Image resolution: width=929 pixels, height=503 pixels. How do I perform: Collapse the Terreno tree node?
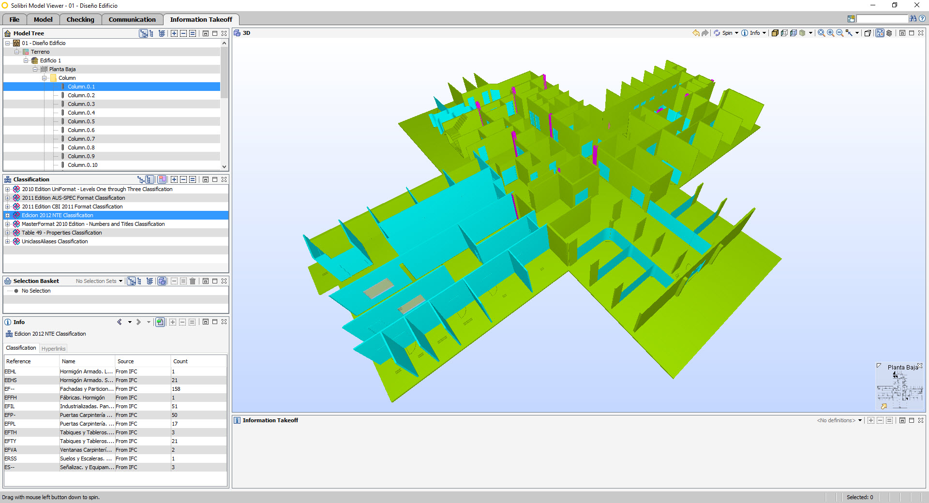coord(17,52)
